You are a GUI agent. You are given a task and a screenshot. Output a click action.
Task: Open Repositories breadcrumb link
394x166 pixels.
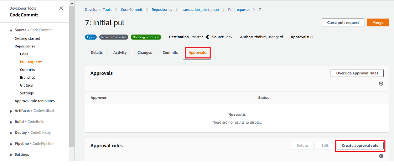click(162, 10)
